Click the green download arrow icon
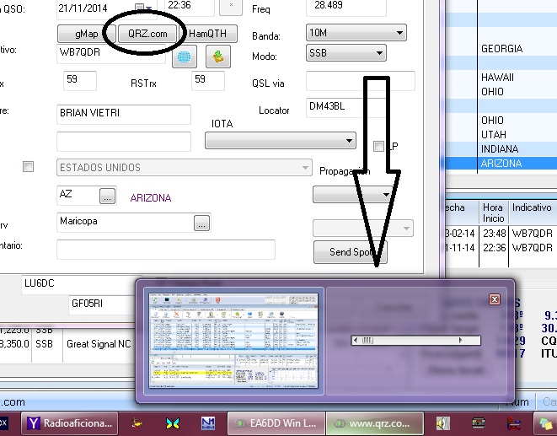Screen dimensions: 557x436 (x=218, y=58)
